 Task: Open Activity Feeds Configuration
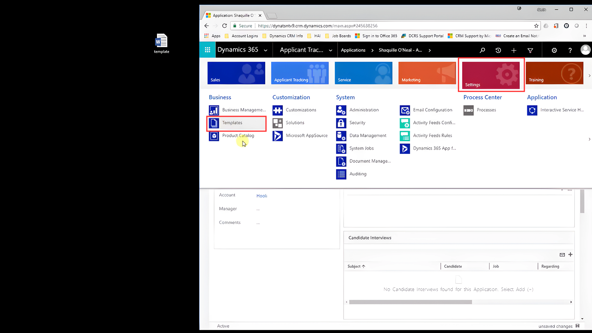428,123
